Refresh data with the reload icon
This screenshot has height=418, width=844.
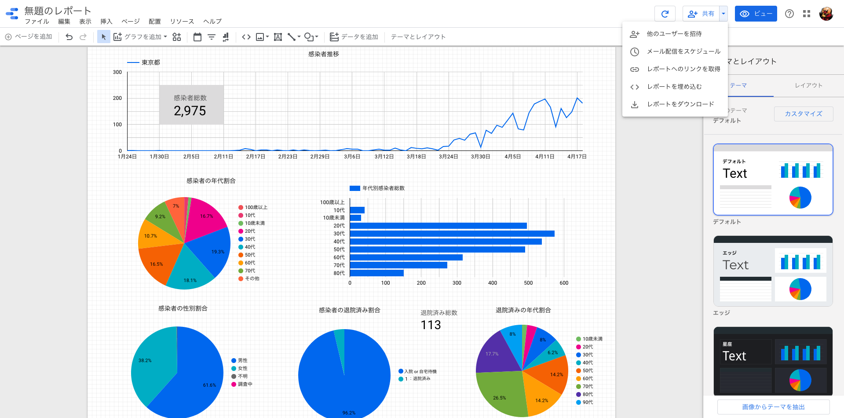[665, 14]
